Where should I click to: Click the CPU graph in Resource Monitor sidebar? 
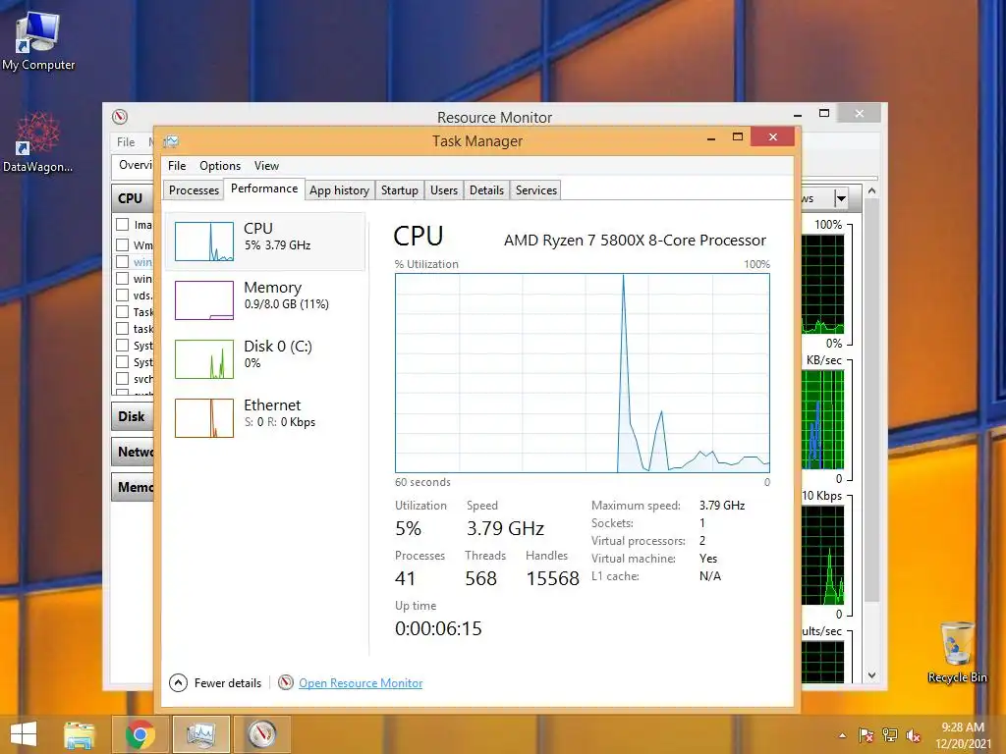822,284
